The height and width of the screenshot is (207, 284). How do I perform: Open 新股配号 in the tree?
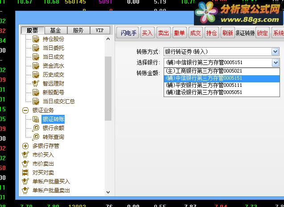(54, 93)
